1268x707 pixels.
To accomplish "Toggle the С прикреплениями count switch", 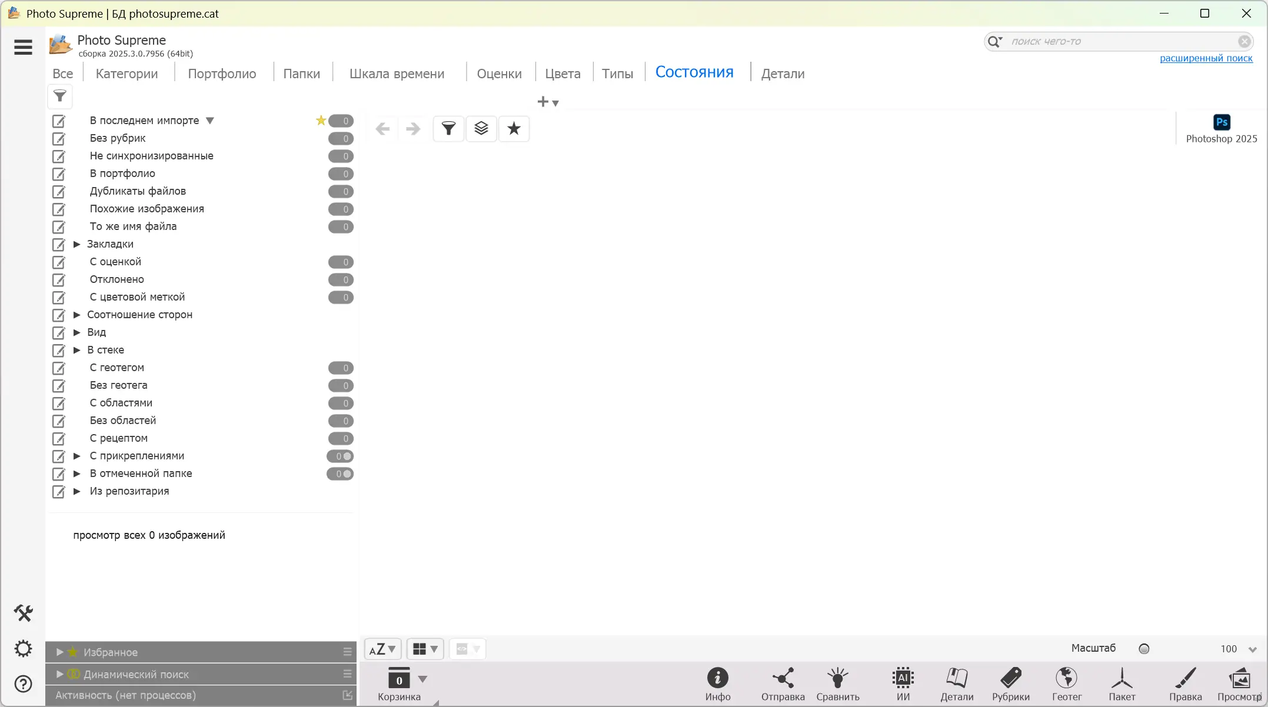I will point(341,456).
